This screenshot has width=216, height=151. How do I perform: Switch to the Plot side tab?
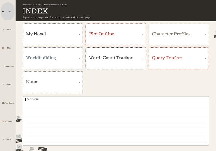coord(8,48)
